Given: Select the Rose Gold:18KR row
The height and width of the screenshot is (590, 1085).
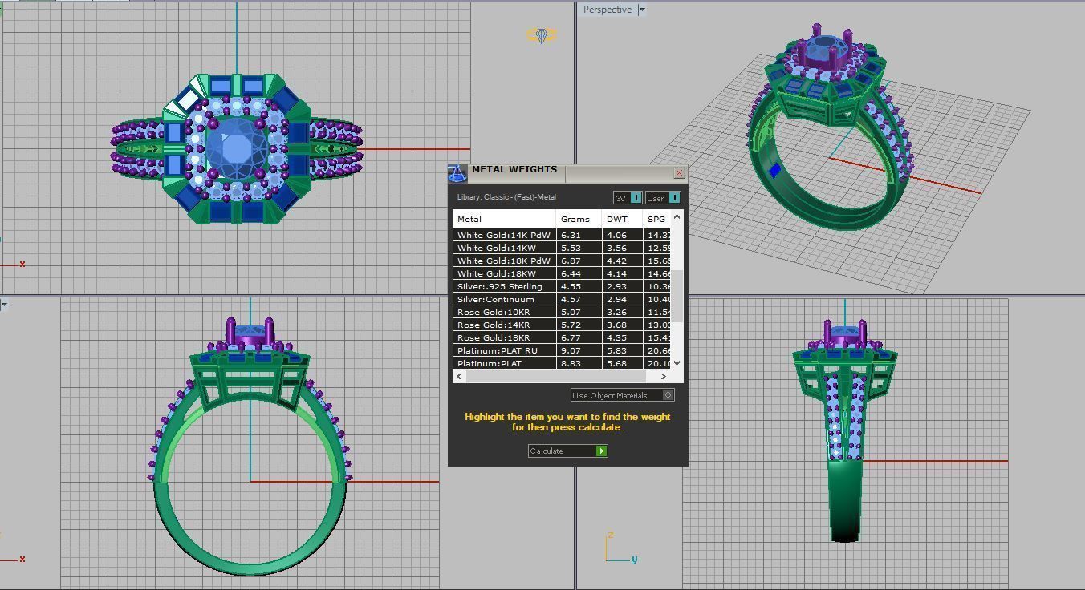Looking at the screenshot, I should (561, 337).
